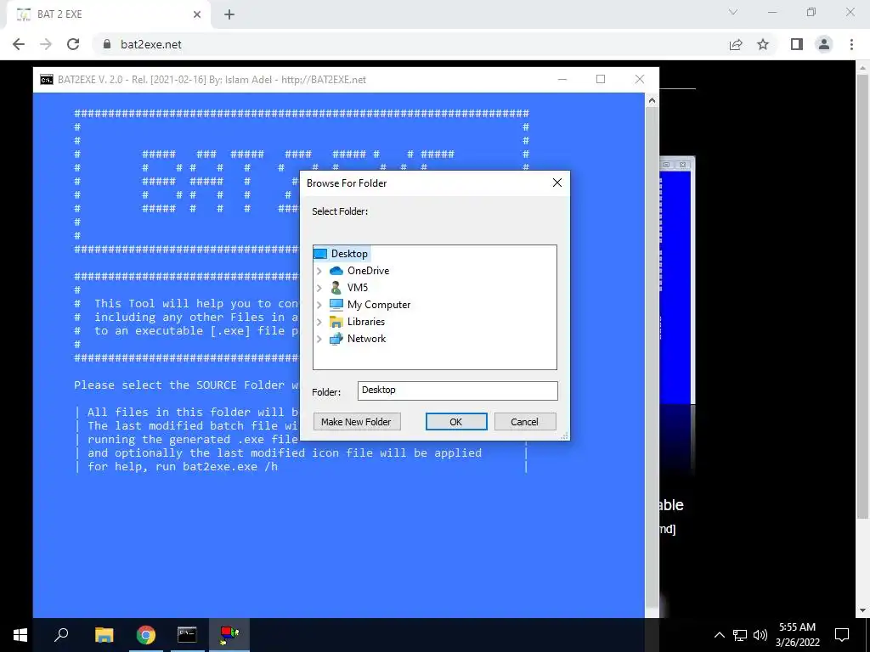The width and height of the screenshot is (870, 652).
Task: Maximize the BAT2EXE console window
Action: 601,80
